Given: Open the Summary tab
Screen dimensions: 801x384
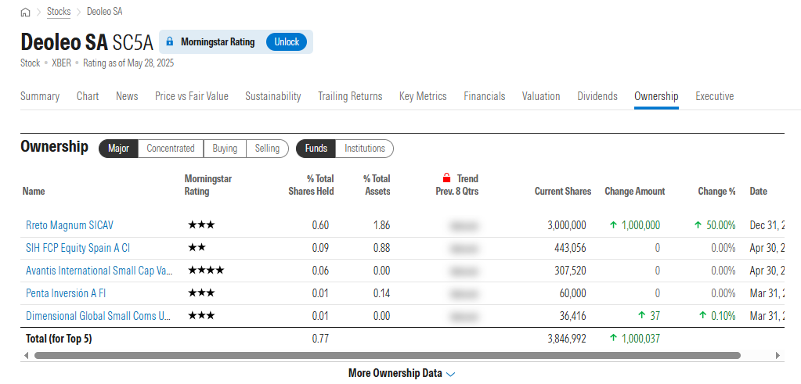Looking at the screenshot, I should pyautogui.click(x=40, y=96).
